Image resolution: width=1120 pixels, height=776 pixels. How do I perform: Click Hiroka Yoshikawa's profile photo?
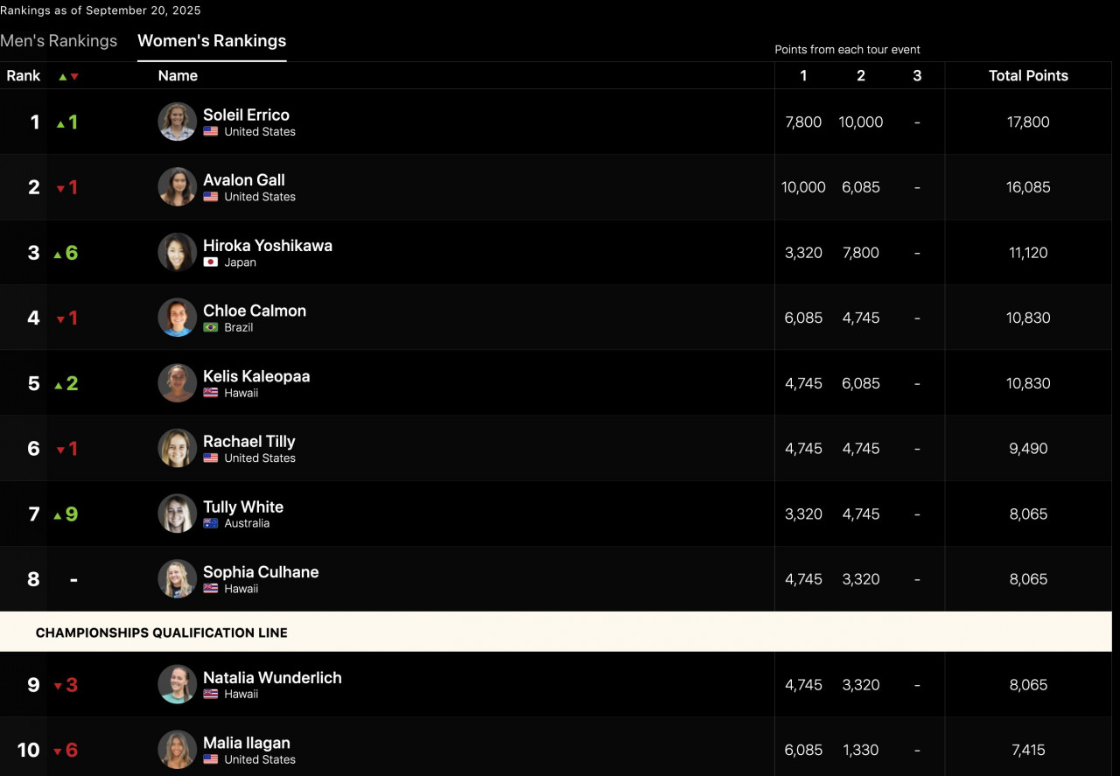[x=177, y=252]
